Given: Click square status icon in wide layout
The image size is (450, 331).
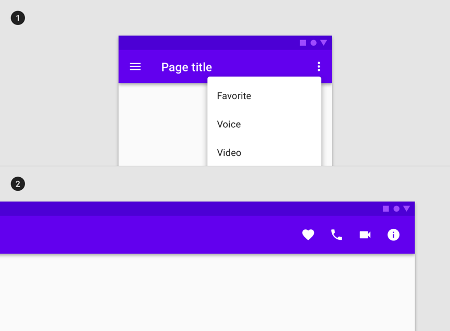Looking at the screenshot, I should 386,209.
